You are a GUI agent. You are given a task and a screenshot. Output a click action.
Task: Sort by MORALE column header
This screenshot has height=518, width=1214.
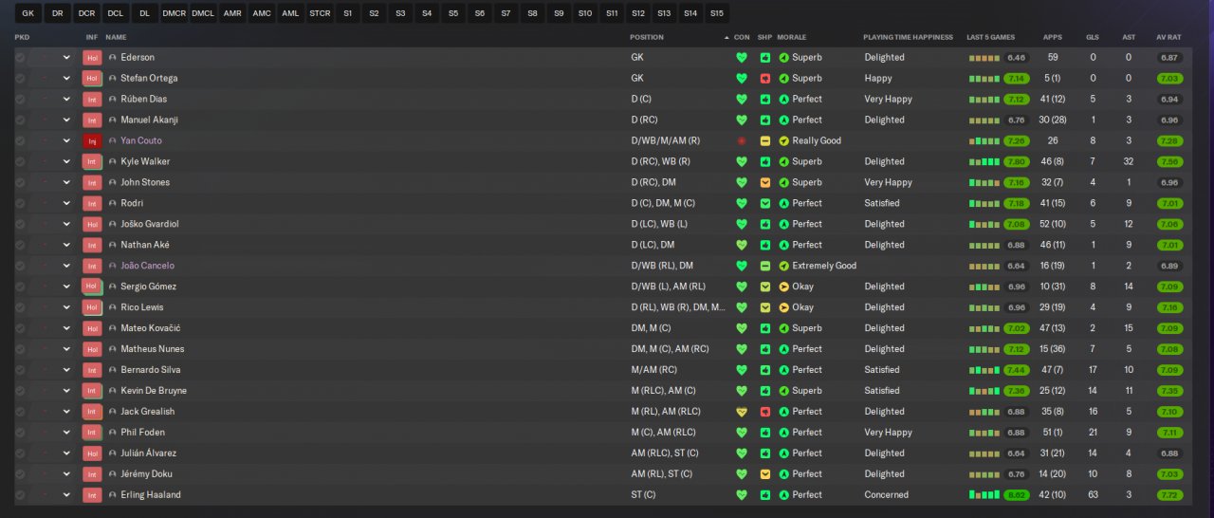click(x=791, y=37)
